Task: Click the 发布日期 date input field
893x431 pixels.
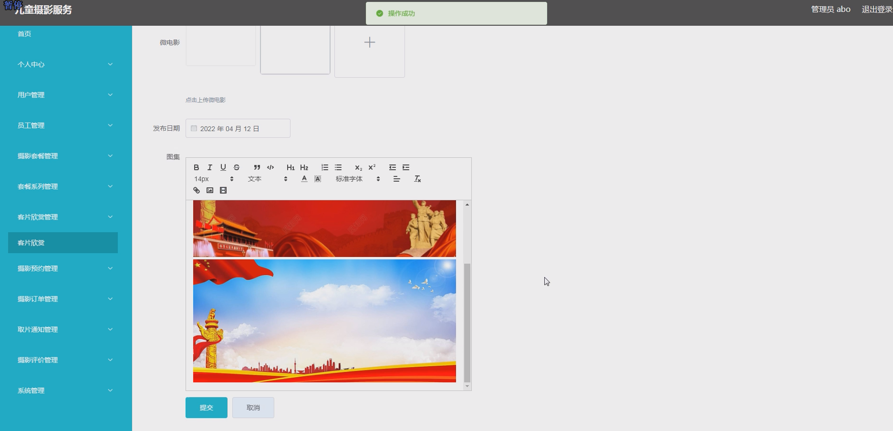Action: point(238,128)
